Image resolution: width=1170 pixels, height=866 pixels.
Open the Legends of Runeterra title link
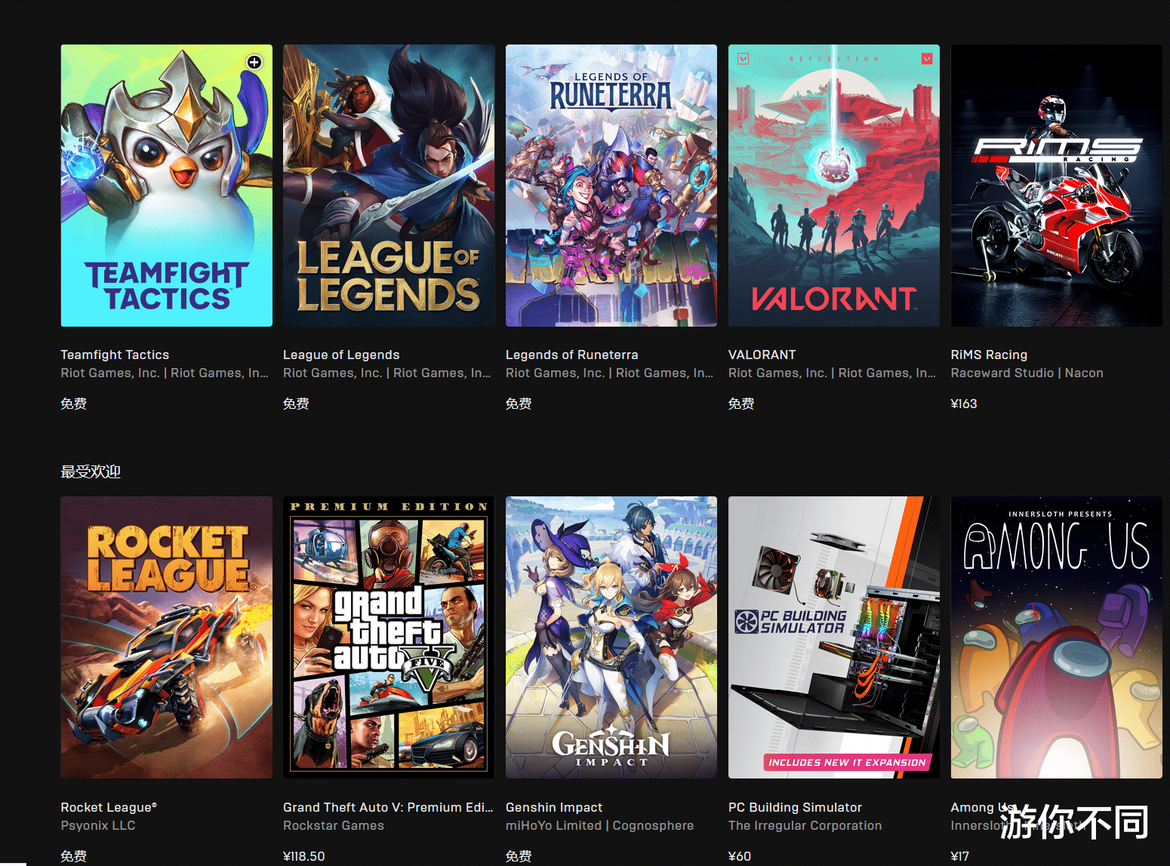[572, 355]
